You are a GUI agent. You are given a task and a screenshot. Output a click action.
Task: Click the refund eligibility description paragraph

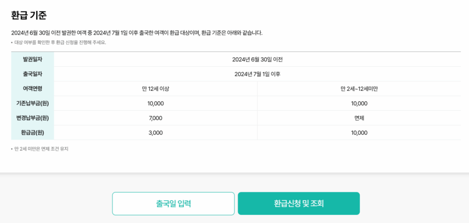[x=136, y=33]
